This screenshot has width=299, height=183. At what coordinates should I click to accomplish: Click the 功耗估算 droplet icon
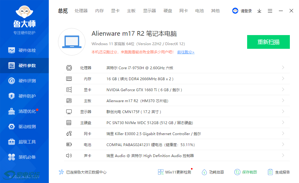[204, 172]
